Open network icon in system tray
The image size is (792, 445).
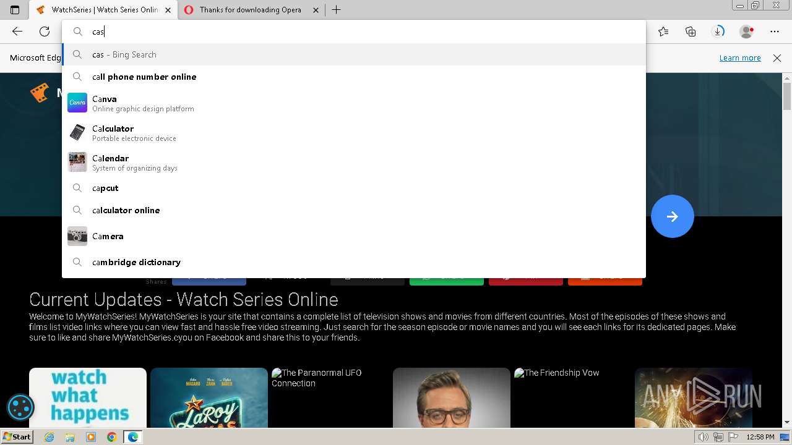[x=718, y=437]
